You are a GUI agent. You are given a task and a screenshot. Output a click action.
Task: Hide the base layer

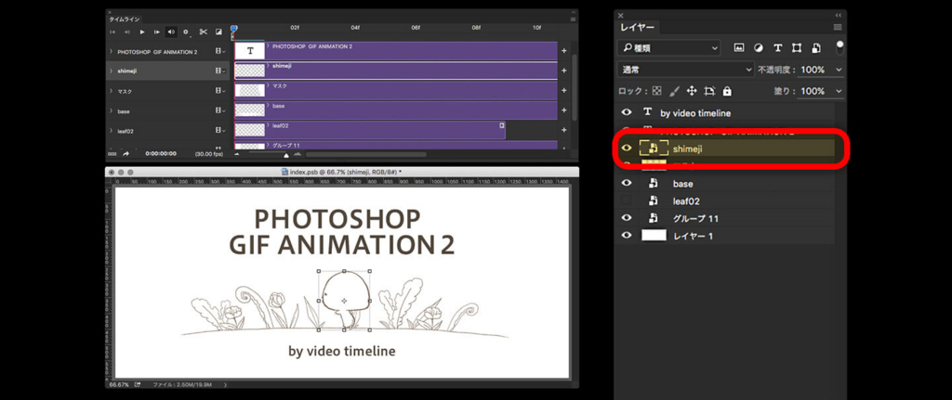(x=628, y=183)
